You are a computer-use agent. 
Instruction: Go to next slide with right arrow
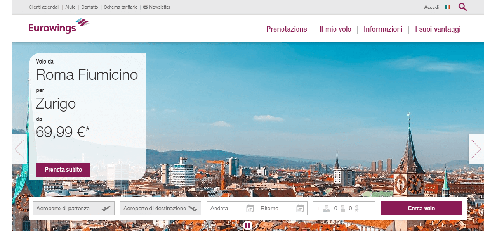click(476, 149)
